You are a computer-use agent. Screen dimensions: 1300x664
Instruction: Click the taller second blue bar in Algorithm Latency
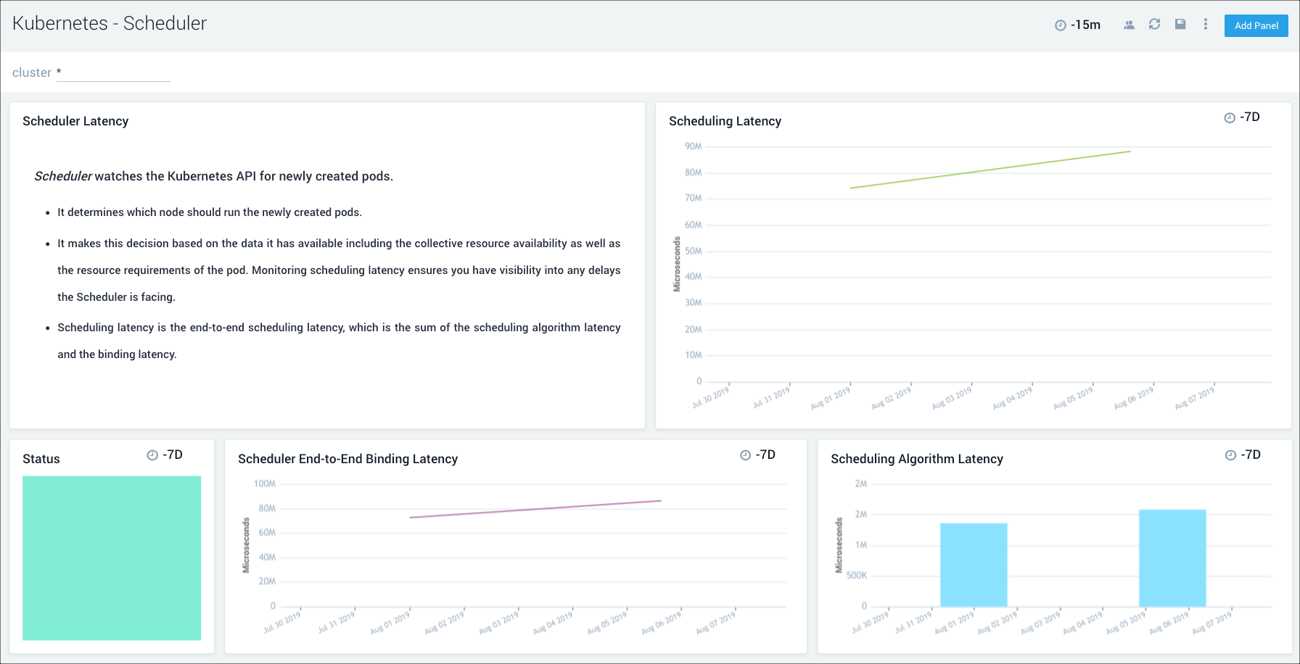[1172, 558]
